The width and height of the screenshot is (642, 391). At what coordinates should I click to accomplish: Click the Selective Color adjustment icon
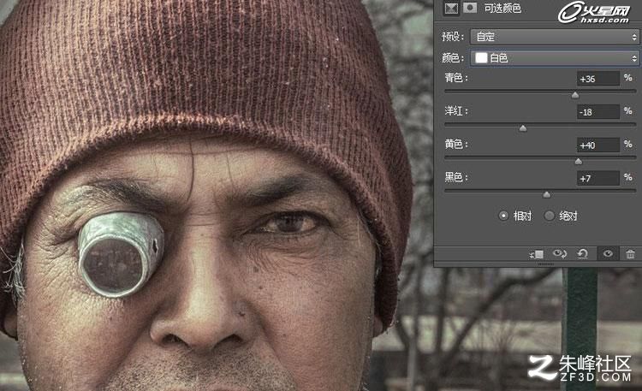(x=451, y=9)
